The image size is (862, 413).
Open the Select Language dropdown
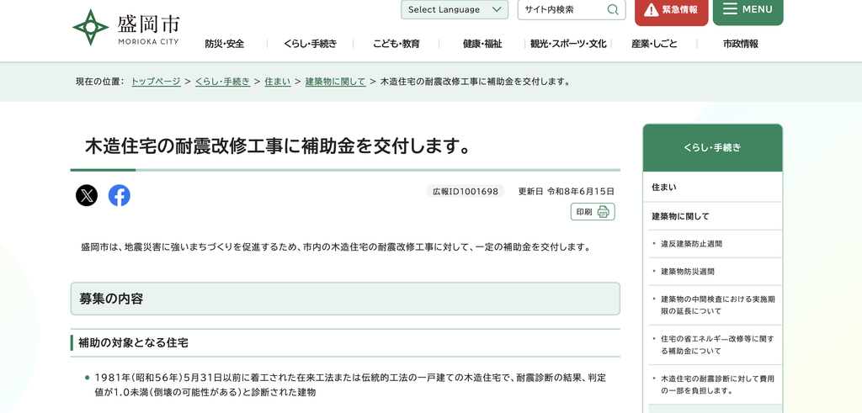(x=455, y=9)
